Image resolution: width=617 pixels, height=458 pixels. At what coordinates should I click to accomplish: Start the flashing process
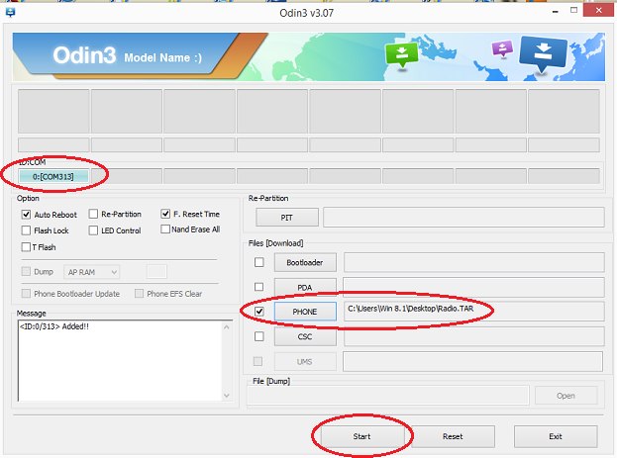pyautogui.click(x=362, y=436)
